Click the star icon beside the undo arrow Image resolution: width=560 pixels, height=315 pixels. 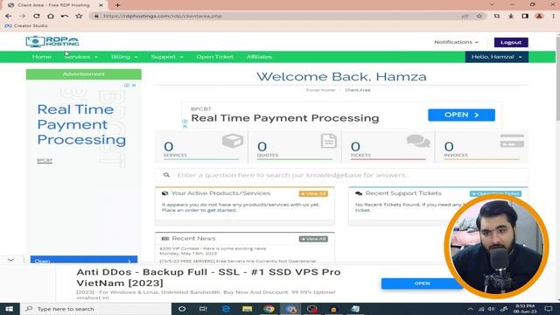(79, 16)
